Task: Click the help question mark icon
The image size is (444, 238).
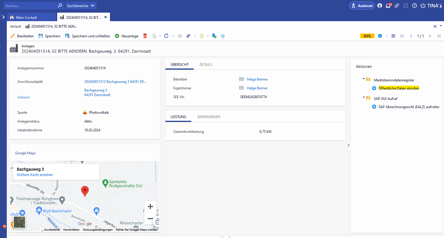Action: (414, 6)
